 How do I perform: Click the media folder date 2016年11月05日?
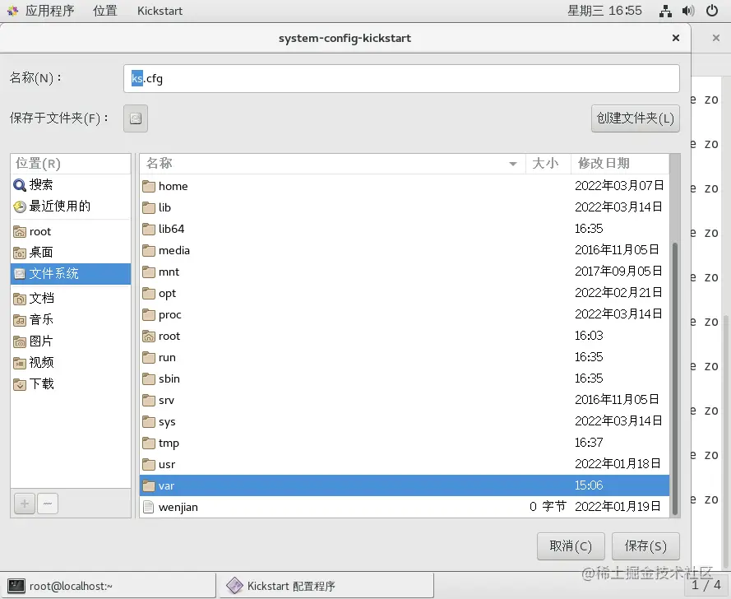point(617,250)
